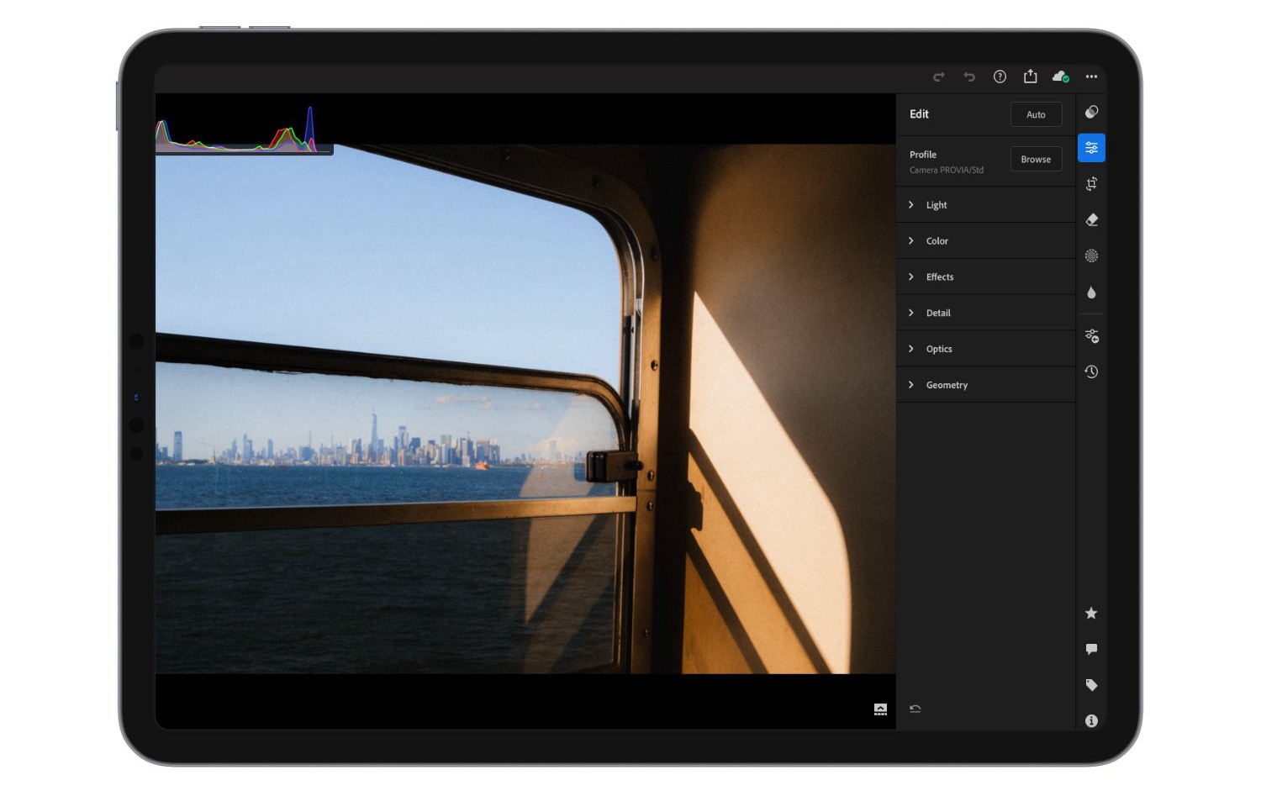
Task: Open the star rating panel
Action: click(1091, 614)
